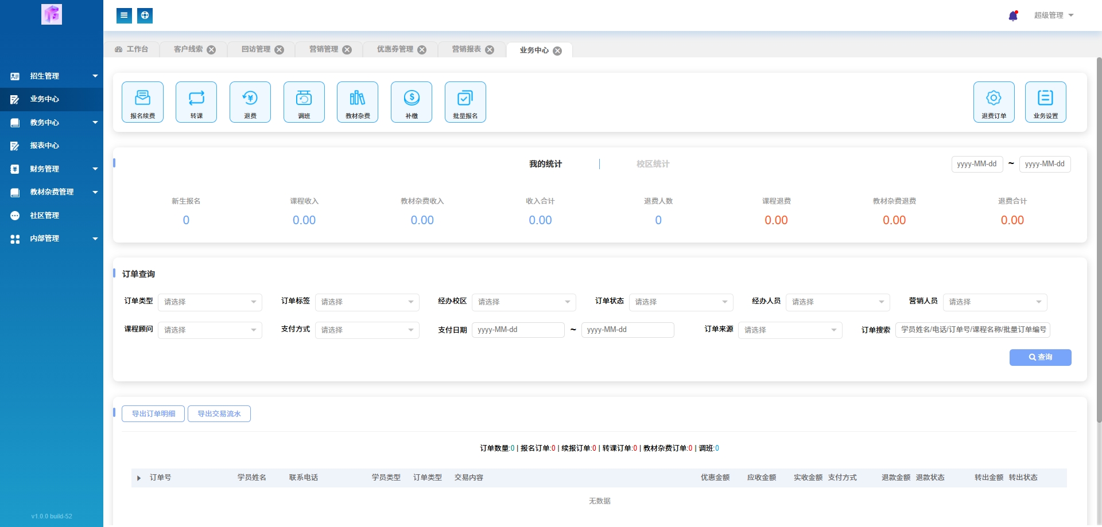Open the 业务设置 settings icon
The image size is (1102, 527).
point(1046,102)
